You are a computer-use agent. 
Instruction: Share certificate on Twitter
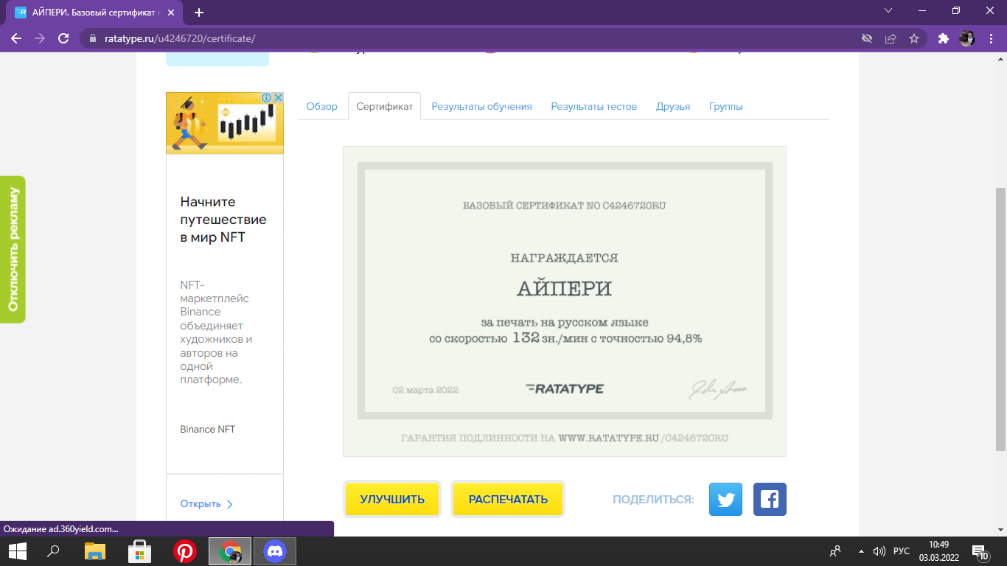725,499
